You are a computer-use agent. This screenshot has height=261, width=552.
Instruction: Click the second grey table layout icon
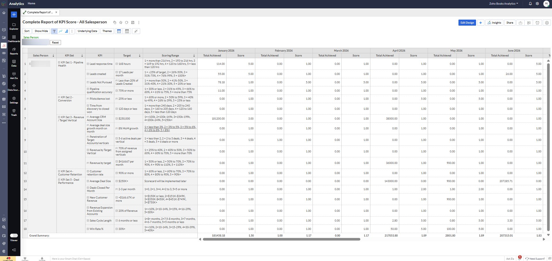[127, 31]
